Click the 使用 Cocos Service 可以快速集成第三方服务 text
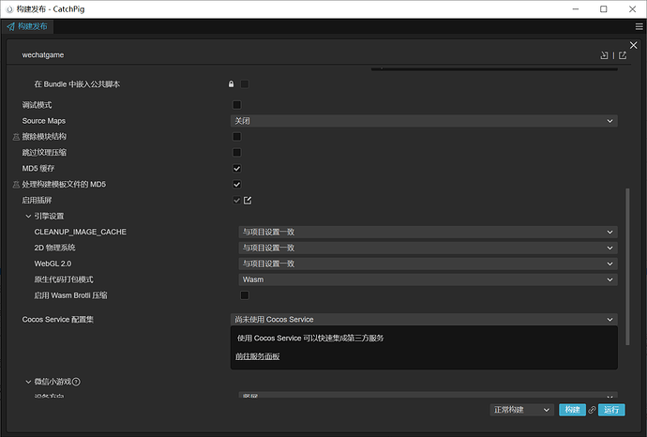 pos(310,339)
